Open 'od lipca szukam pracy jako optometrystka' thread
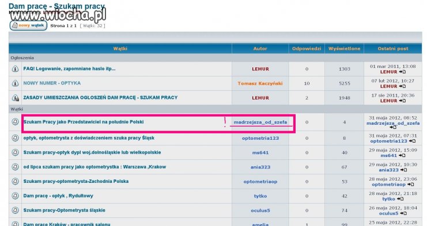The height and width of the screenshot is (226, 427). tap(95, 167)
